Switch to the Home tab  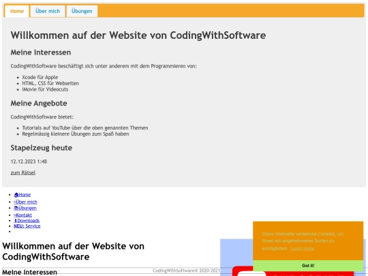(x=17, y=11)
